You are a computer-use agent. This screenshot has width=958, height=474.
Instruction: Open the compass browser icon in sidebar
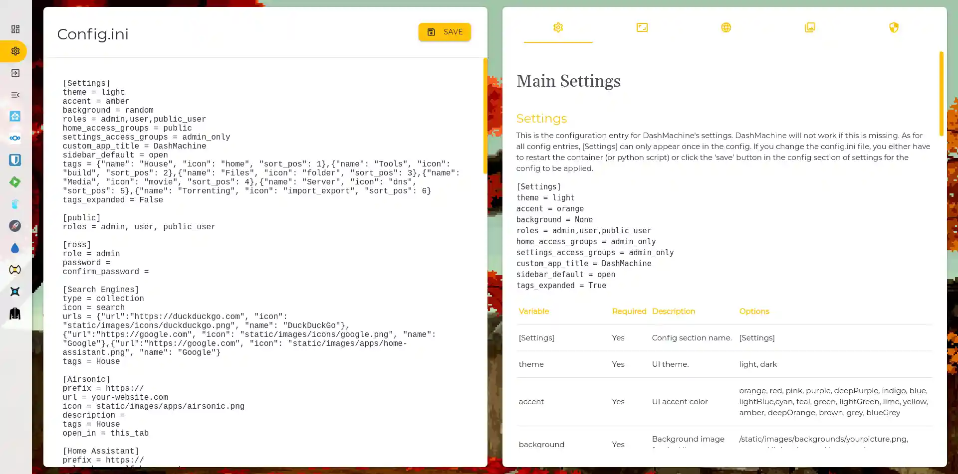pyautogui.click(x=15, y=226)
